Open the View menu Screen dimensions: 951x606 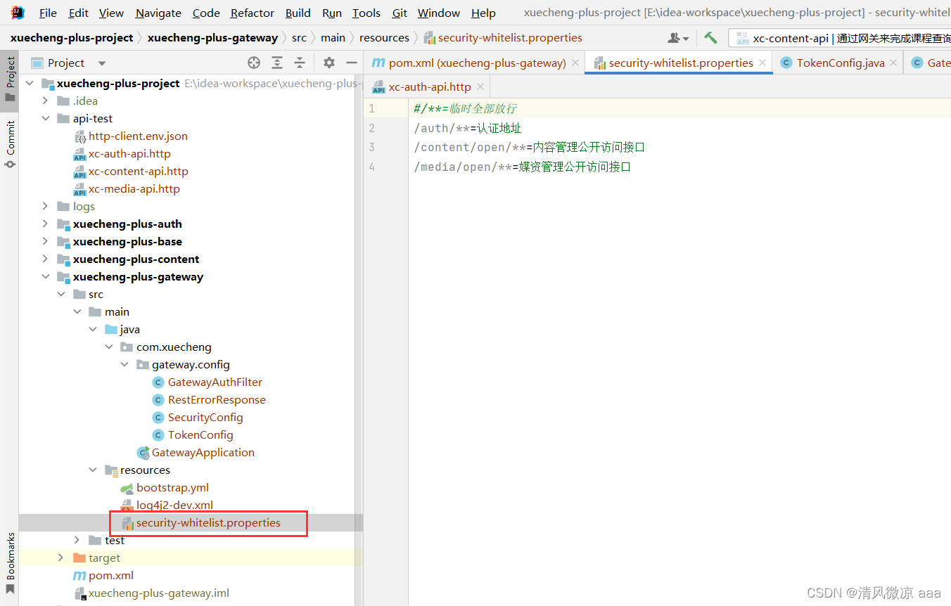111,13
